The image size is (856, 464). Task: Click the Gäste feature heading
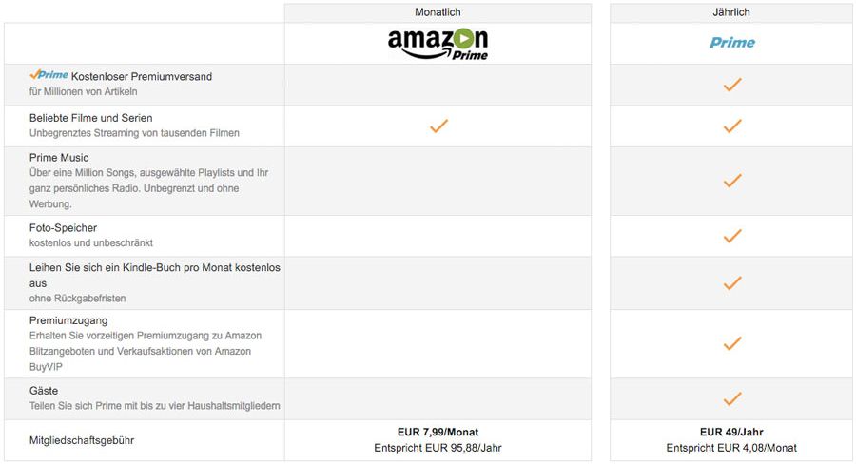pos(44,391)
